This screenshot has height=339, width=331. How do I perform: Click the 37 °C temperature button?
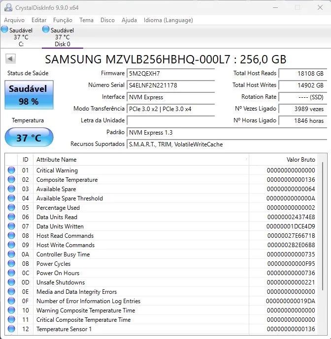[x=29, y=138]
